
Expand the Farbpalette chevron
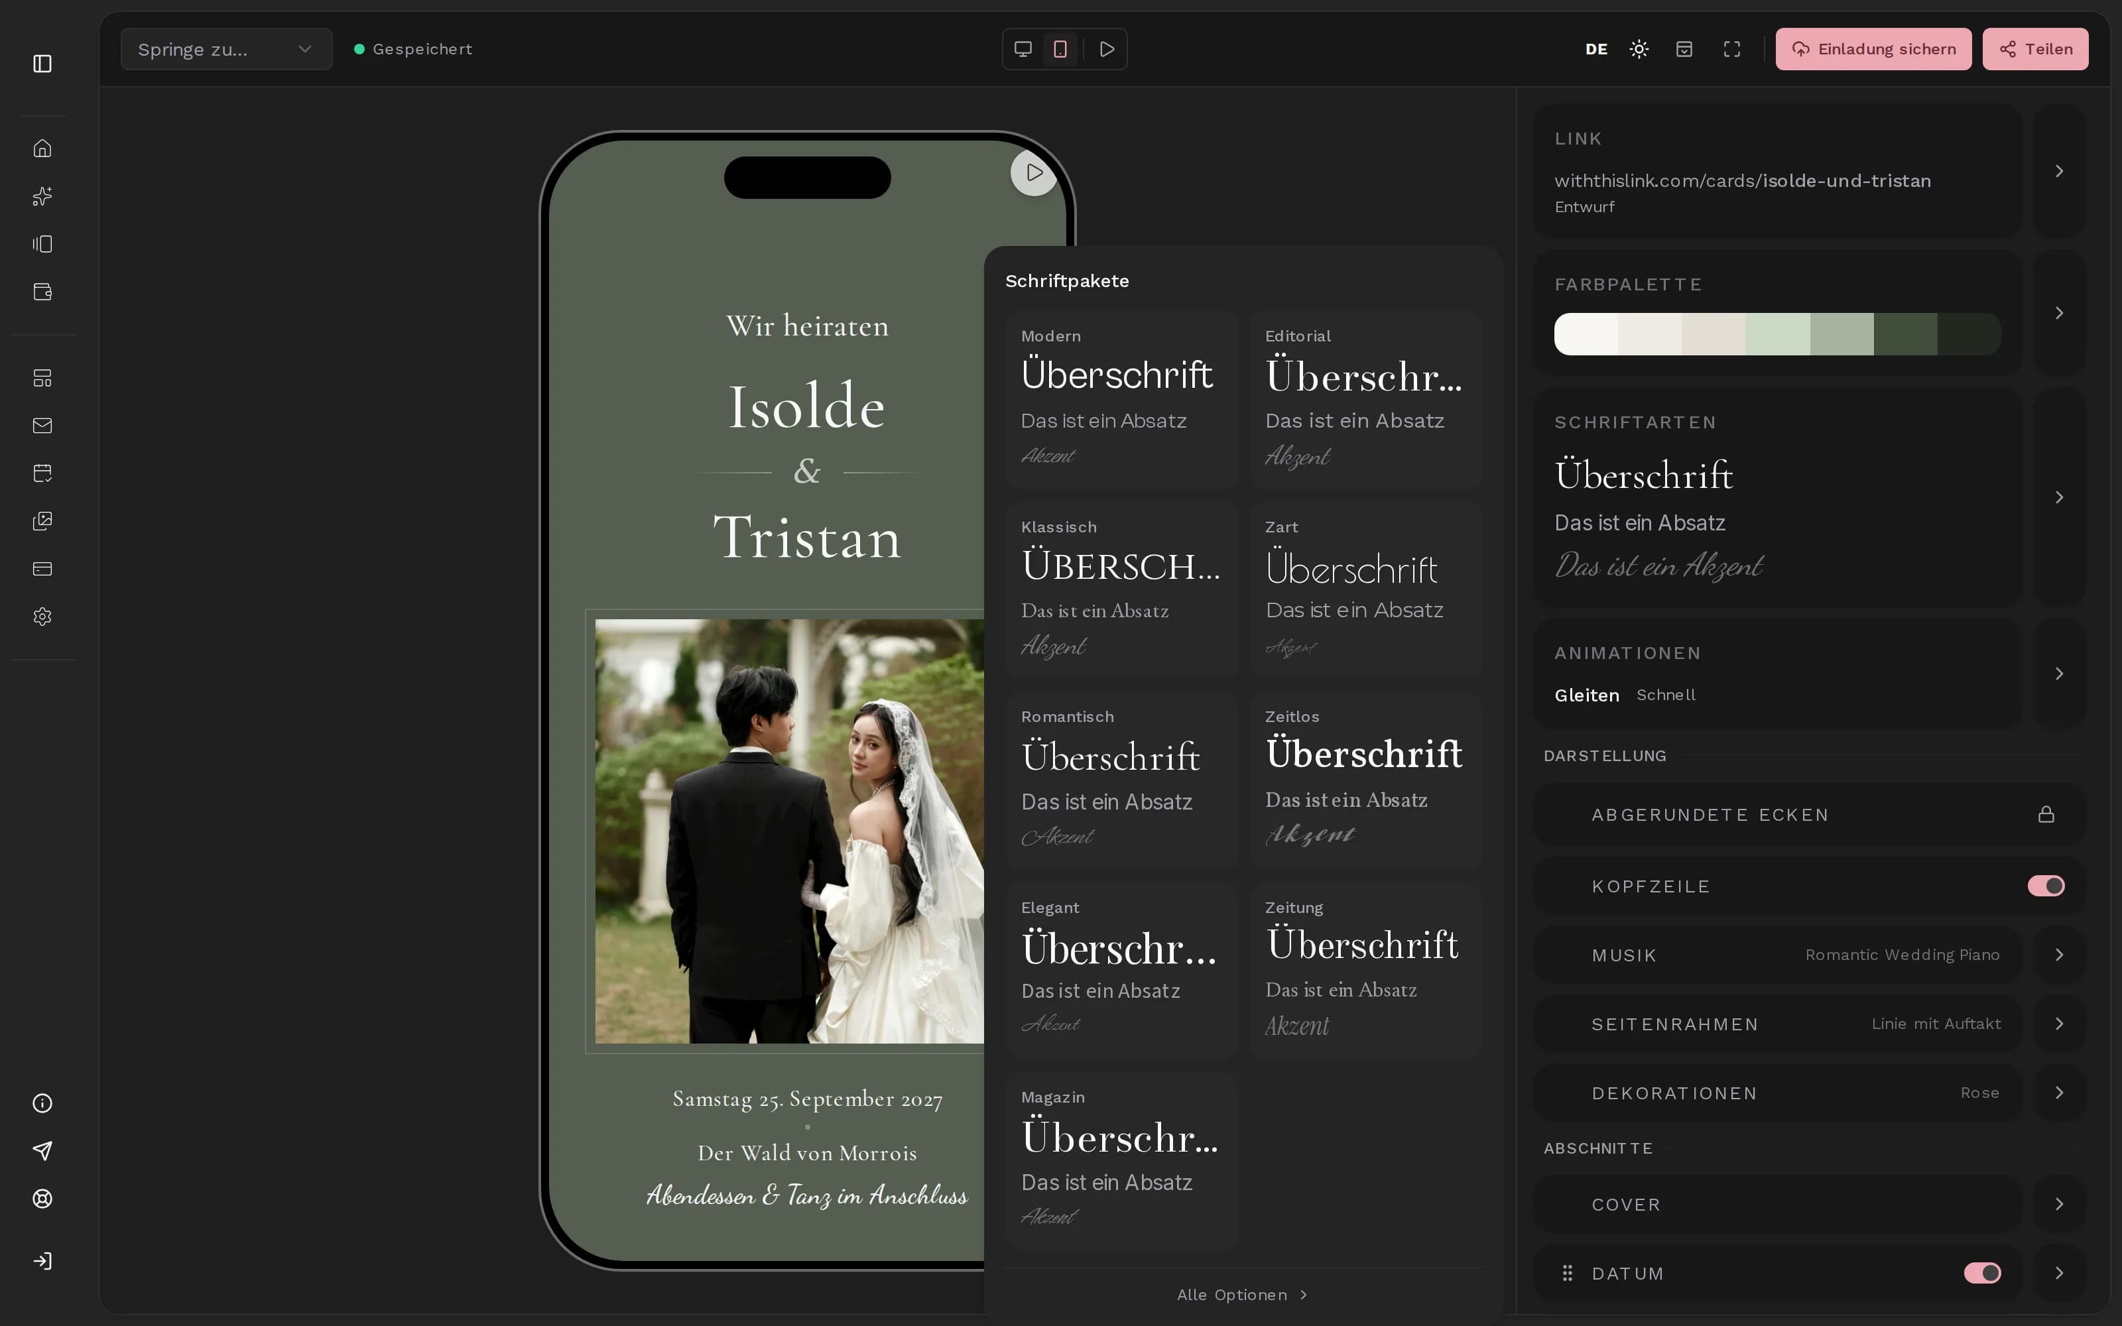2060,313
